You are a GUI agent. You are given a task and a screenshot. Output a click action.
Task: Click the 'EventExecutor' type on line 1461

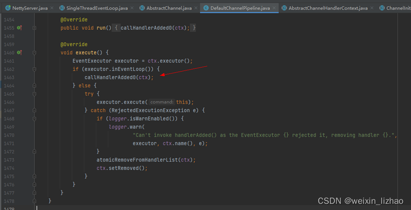(92, 61)
